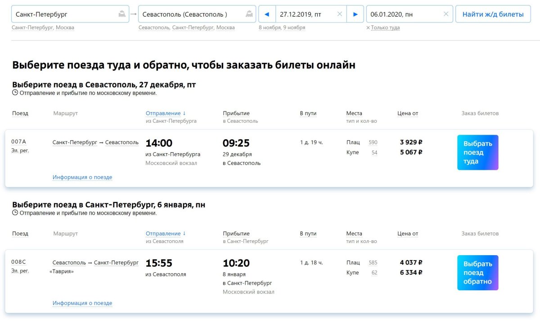The width and height of the screenshot is (540, 323).
Task: Click the clock icon in the 27 декабря section
Action: tap(14, 93)
